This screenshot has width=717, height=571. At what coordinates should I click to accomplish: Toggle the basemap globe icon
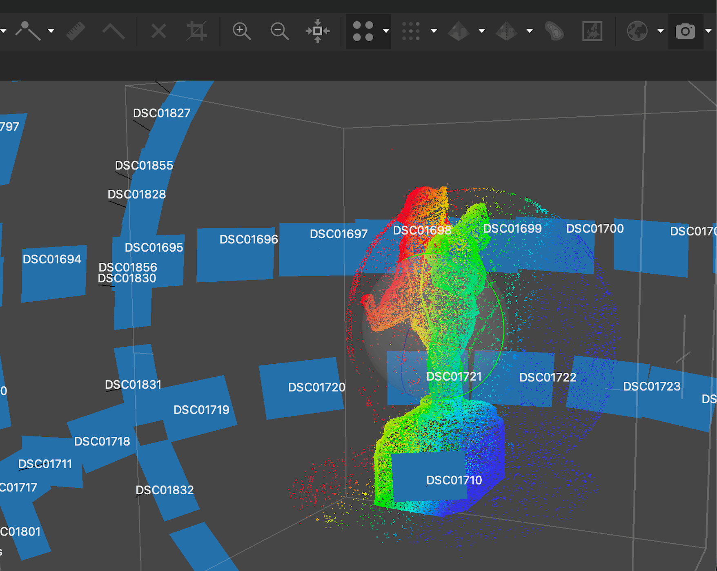coord(637,31)
